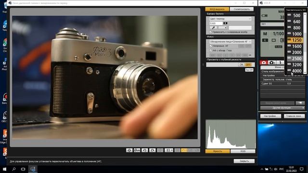Select the Настройка row
This screenshot has width=308, height=173.
[x=282, y=75]
